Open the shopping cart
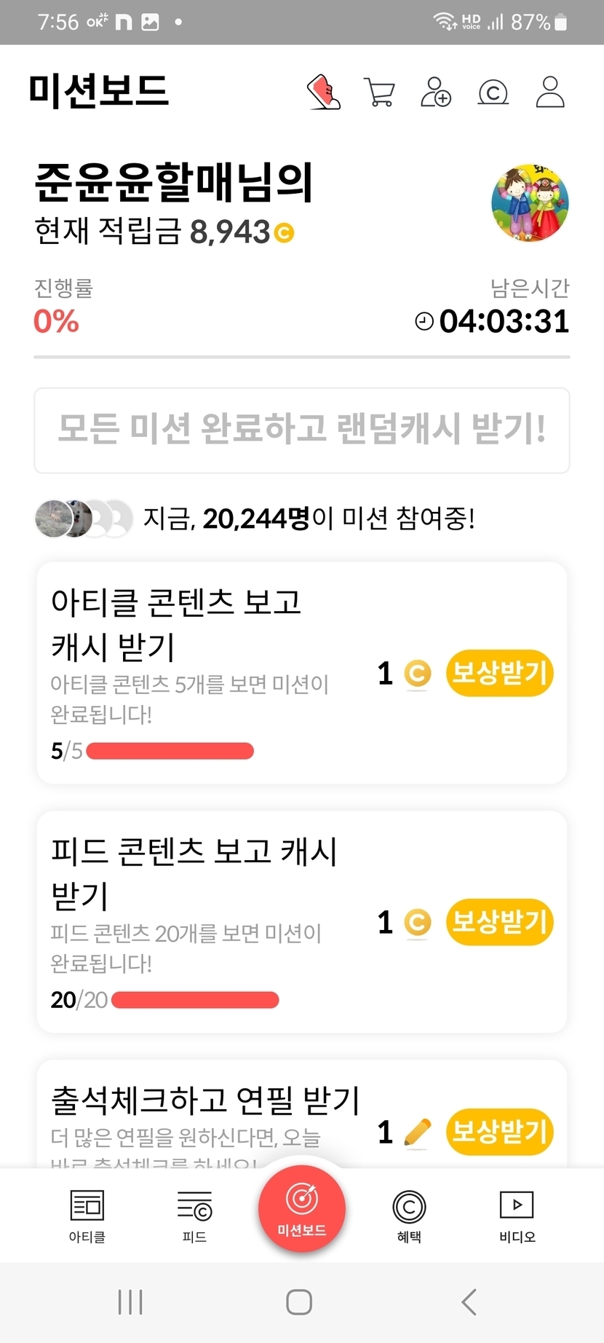This screenshot has height=1343, width=604. (x=379, y=92)
